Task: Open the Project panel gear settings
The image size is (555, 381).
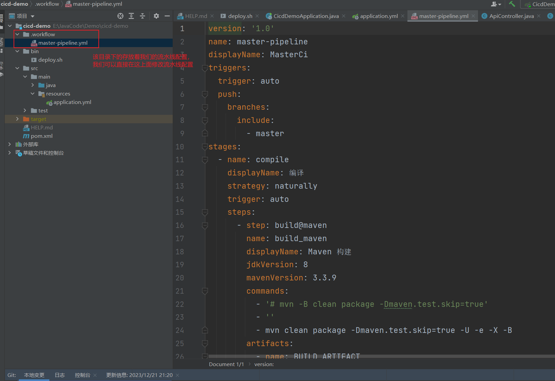Action: [x=156, y=16]
